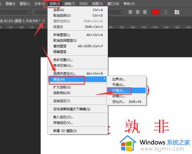Open the 滤镜(T) menu
This screenshot has height=154, width=192.
pos(70,4)
